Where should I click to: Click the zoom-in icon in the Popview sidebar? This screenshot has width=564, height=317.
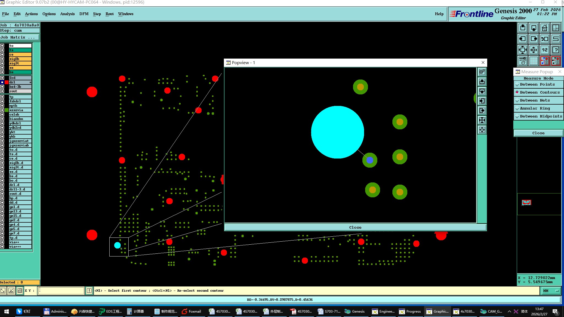point(482,120)
